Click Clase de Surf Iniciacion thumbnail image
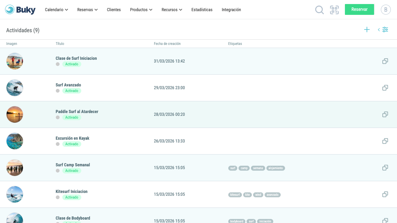The height and width of the screenshot is (223, 397). (x=15, y=61)
